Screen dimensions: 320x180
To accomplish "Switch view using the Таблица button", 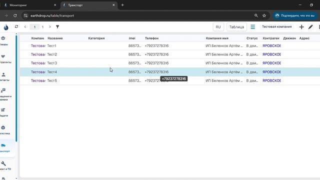I will pyautogui.click(x=236, y=26).
